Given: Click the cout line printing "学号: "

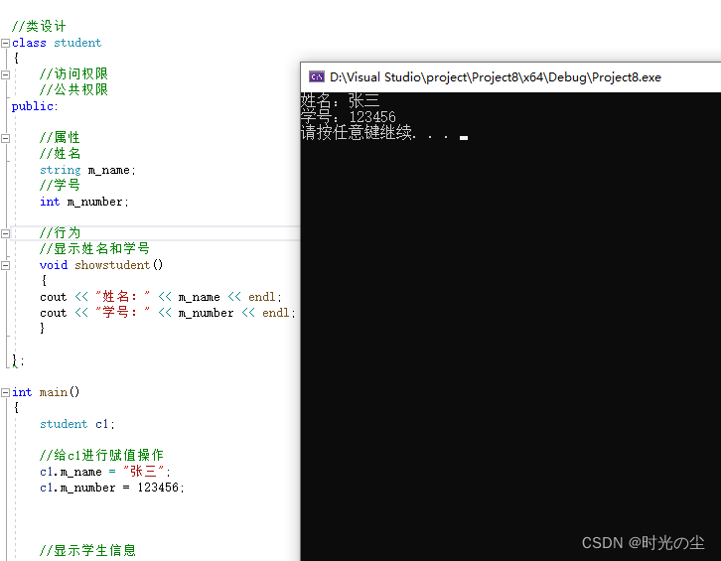Looking at the screenshot, I should [x=168, y=313].
